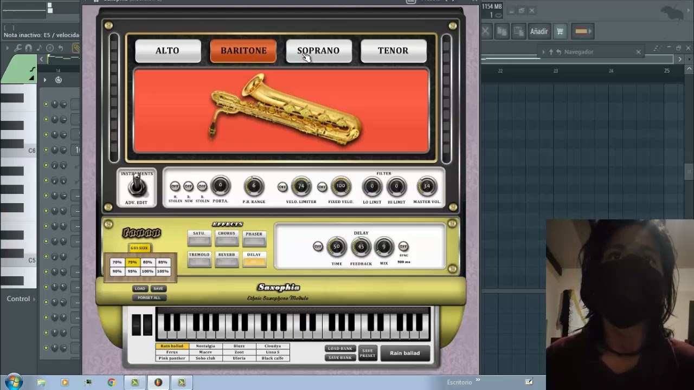This screenshot has height=390, width=694.
Task: Select the BARITONE saxophone tab
Action: click(x=243, y=51)
